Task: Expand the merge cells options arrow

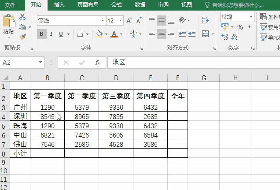Action: 213,34
